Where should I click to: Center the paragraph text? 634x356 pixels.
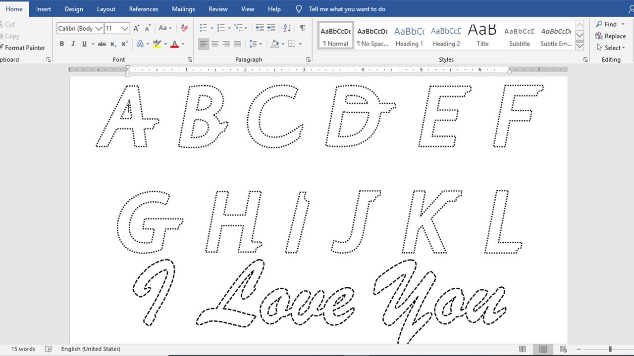click(x=215, y=44)
